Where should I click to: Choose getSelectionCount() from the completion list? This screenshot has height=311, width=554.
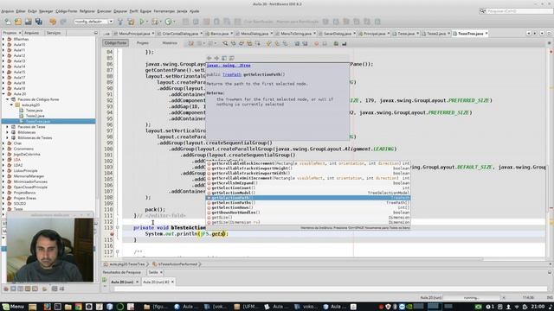point(308,188)
